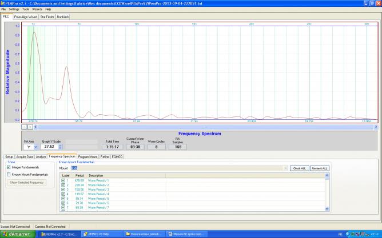Uncheck Worm Period / 1 row checkbox
Screen dimensions: 382x238
coord(63,180)
